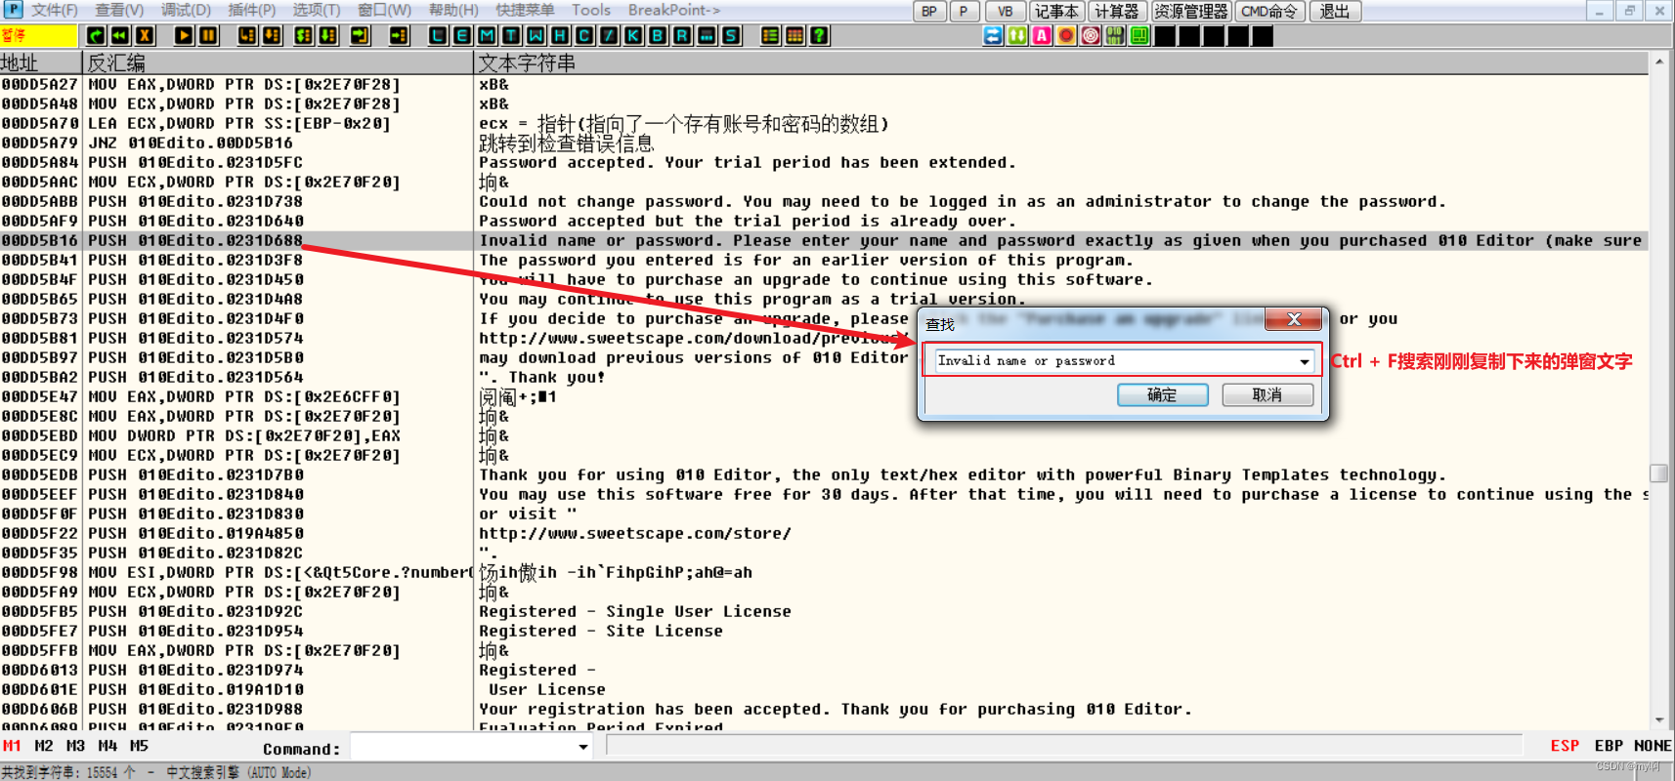The height and width of the screenshot is (781, 1675).
Task: Confirm search with 确定 button
Action: pyautogui.click(x=1162, y=394)
